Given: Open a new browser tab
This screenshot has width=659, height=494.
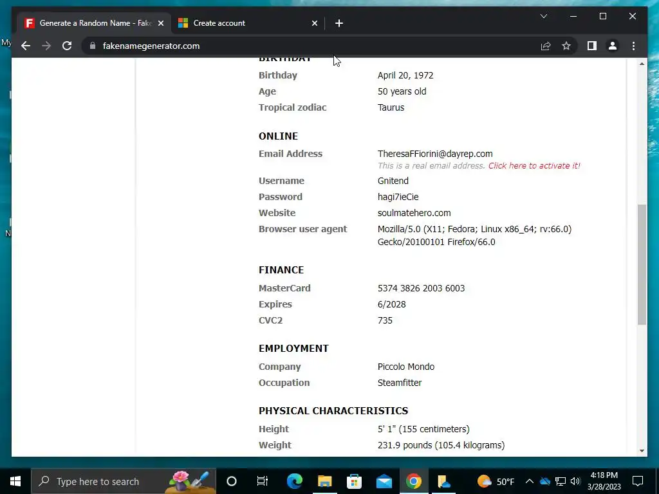Looking at the screenshot, I should [339, 23].
